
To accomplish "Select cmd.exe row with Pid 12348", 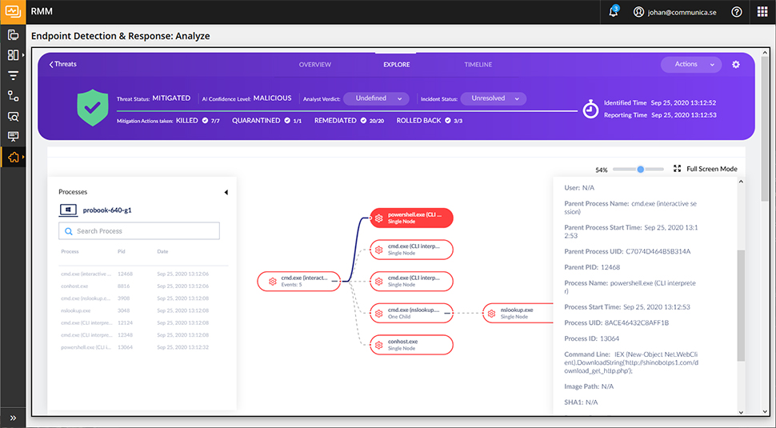I will 143,335.
